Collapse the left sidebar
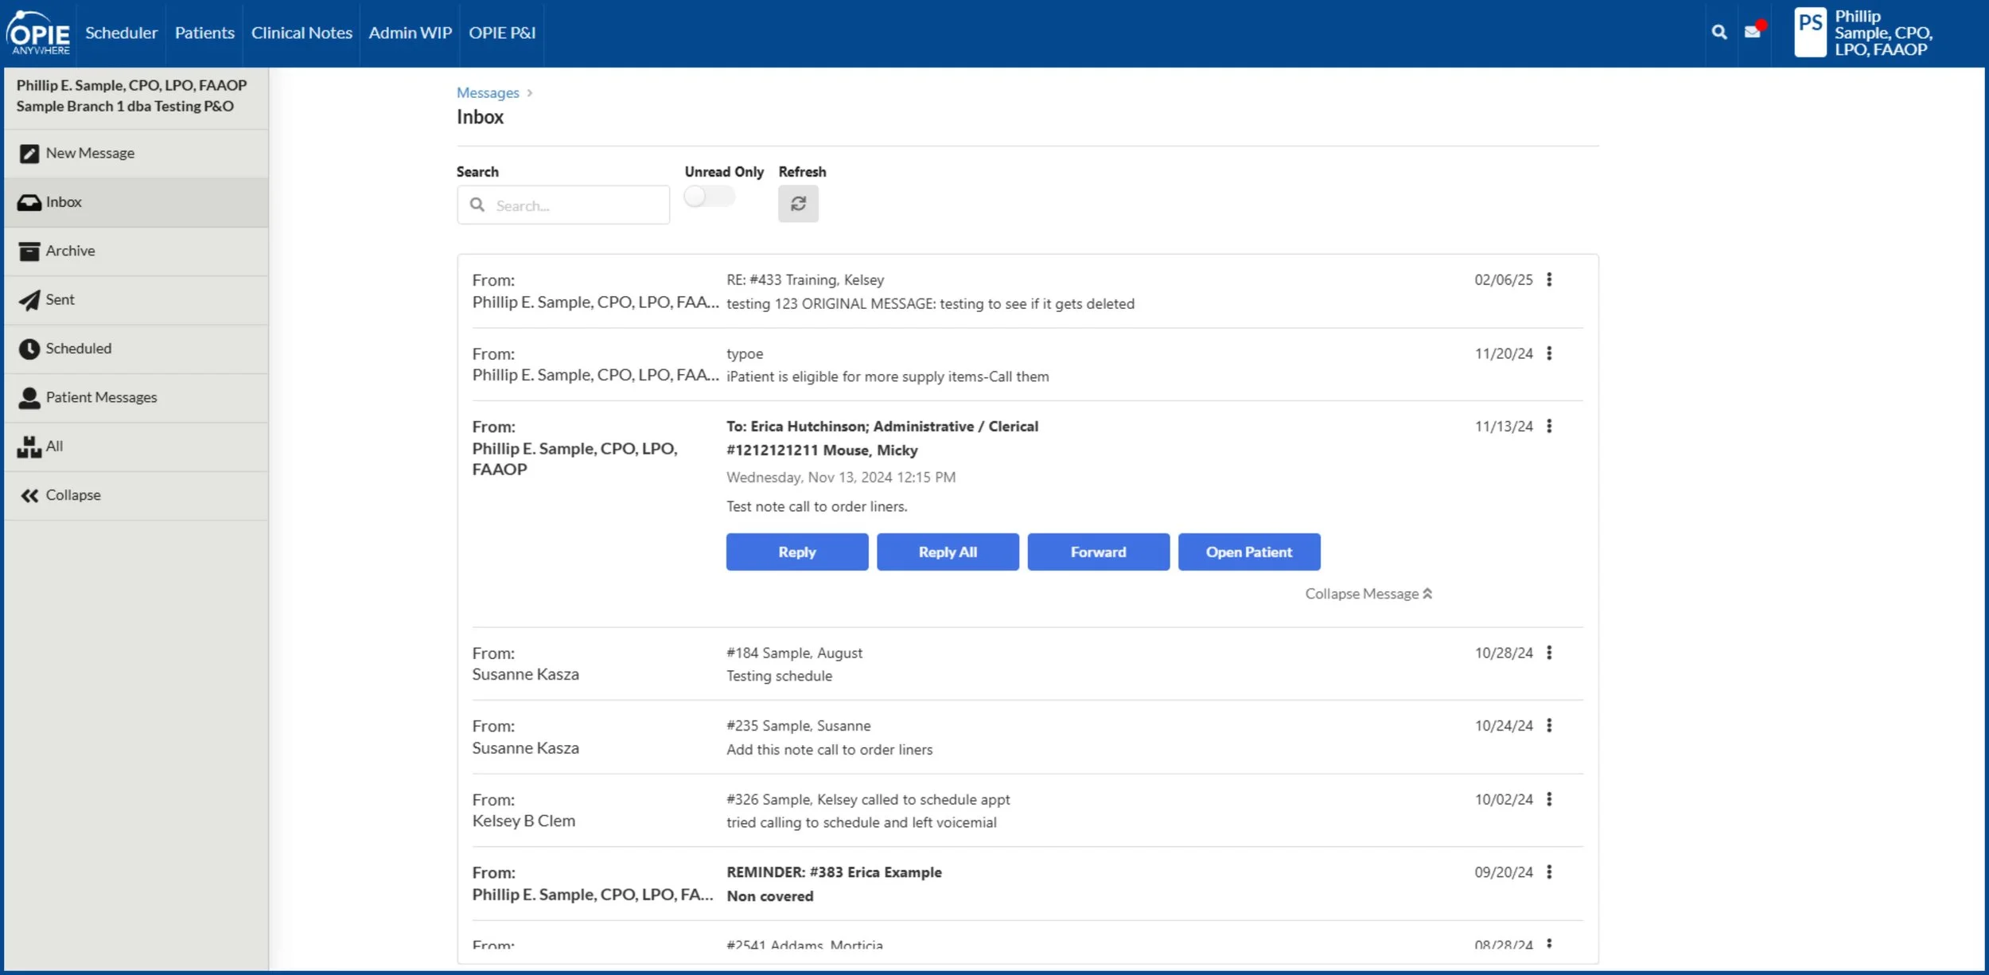This screenshot has width=1989, height=975. [x=60, y=495]
